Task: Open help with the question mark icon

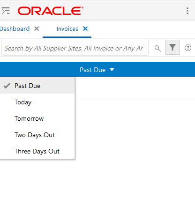Action: pyautogui.click(x=188, y=48)
